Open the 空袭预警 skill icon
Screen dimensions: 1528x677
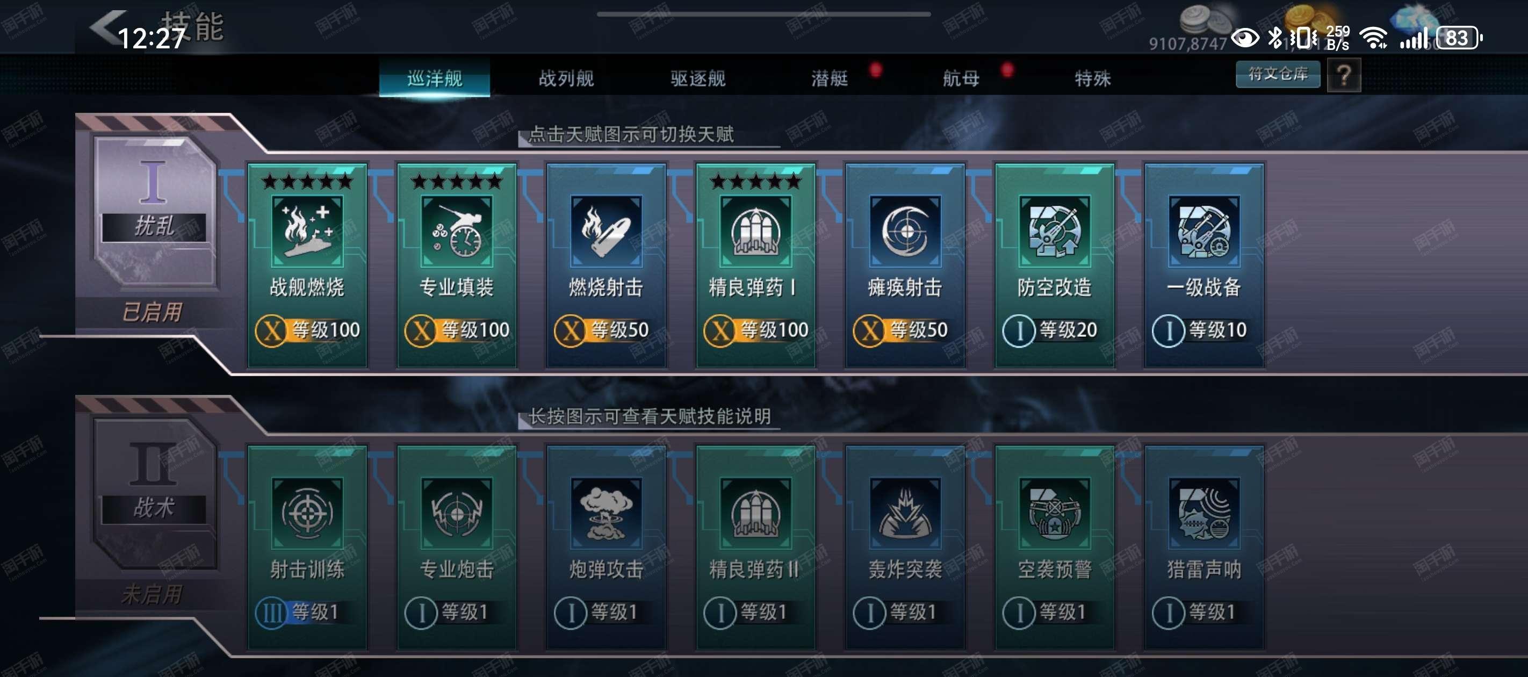[x=1055, y=514]
